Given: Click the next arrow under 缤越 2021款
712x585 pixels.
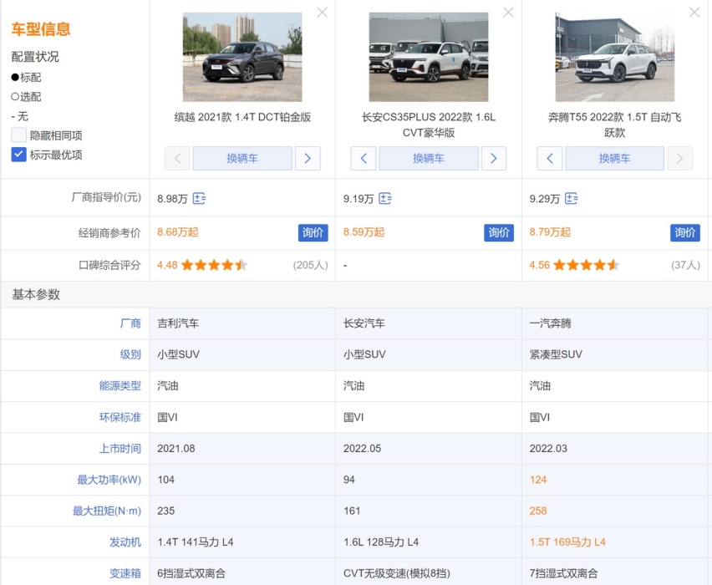Looking at the screenshot, I should [308, 159].
